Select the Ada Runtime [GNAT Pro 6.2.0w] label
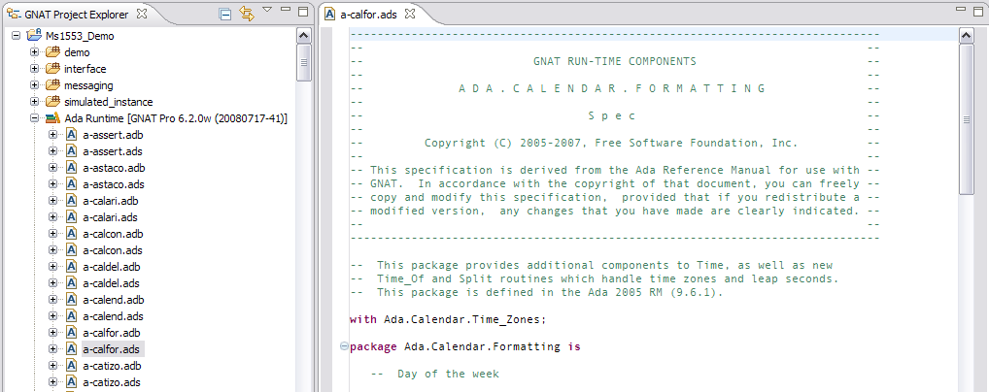 (x=176, y=117)
